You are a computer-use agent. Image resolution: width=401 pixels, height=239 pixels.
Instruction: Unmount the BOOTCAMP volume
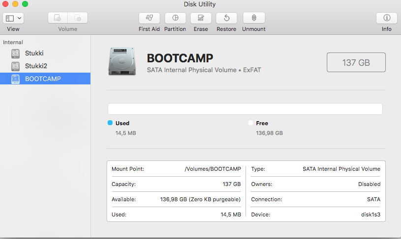(254, 18)
